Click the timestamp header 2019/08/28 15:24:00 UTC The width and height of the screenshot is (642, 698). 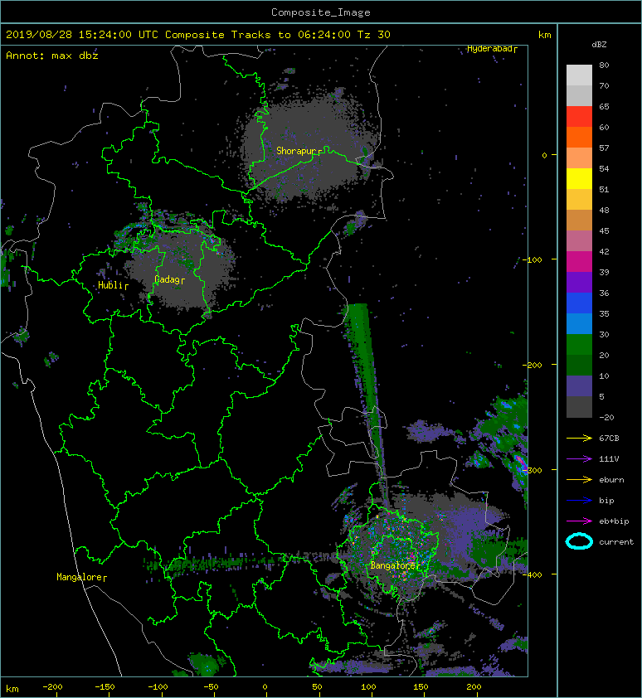81,35
